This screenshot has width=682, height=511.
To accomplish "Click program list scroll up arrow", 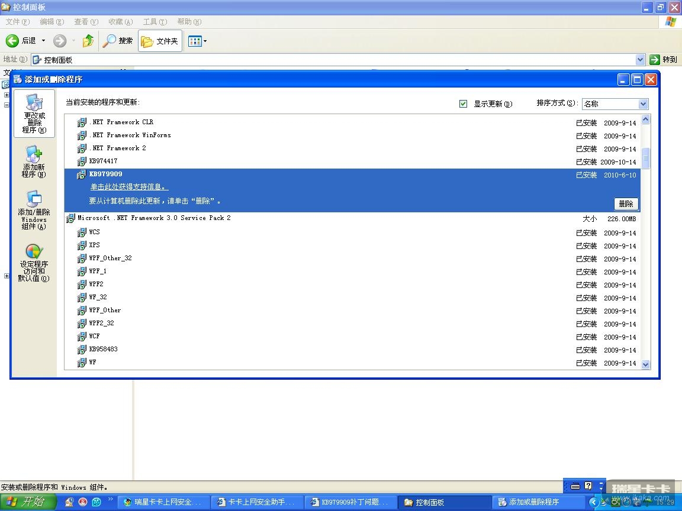I will [645, 119].
